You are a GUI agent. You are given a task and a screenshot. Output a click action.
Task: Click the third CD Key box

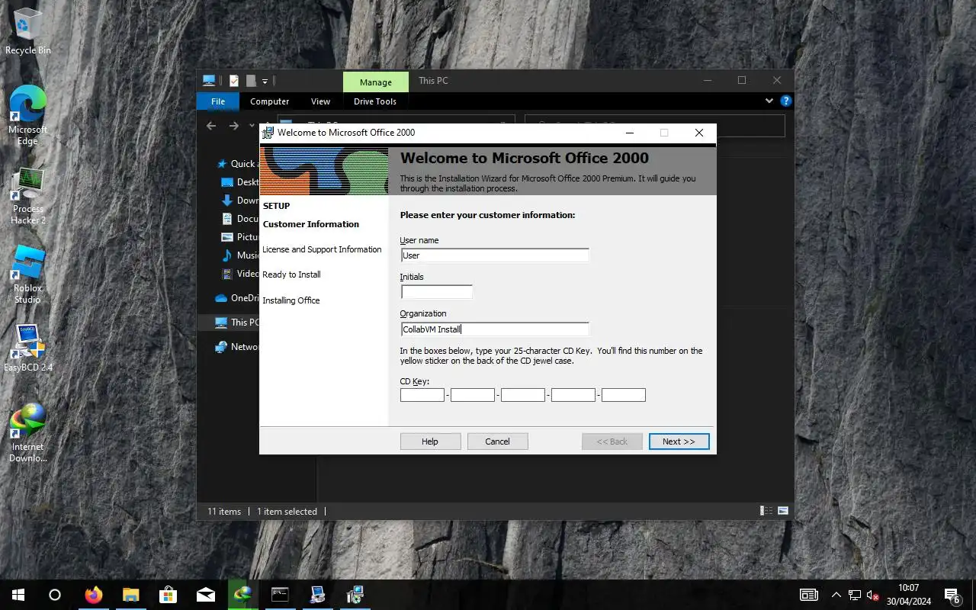pyautogui.click(x=523, y=395)
